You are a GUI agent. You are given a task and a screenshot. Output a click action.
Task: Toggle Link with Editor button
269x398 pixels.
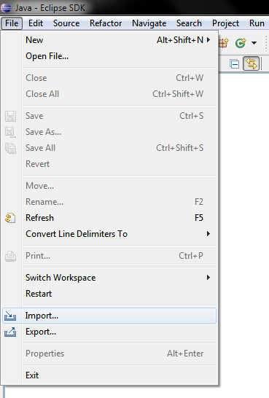252,63
